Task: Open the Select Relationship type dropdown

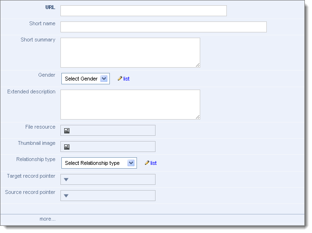Action: coord(99,163)
